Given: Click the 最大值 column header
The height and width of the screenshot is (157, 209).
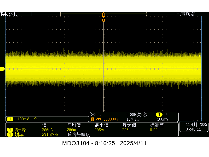Looking at the screenshot, I should [x=129, y=125].
